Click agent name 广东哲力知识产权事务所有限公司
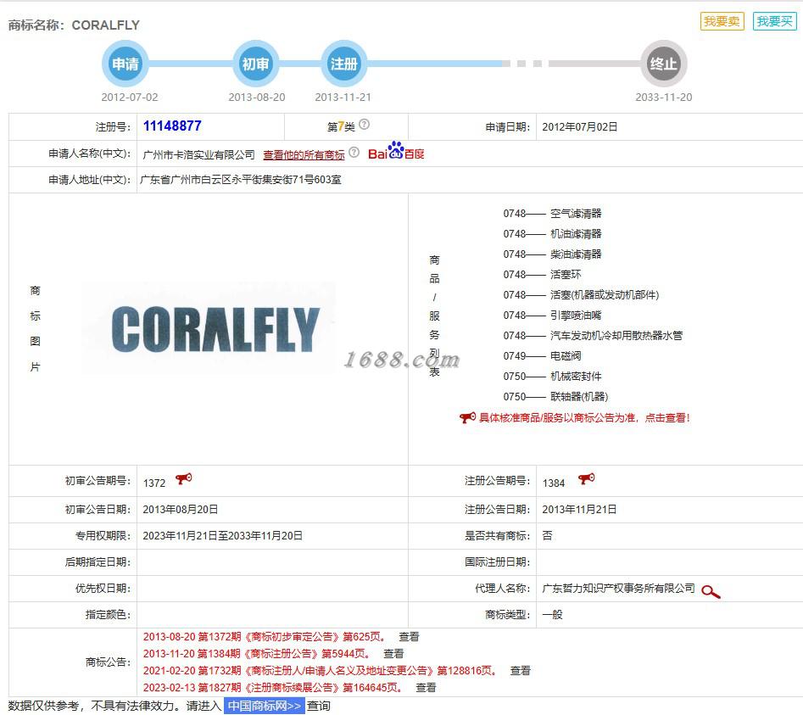Image resolution: width=803 pixels, height=715 pixels. tap(619, 588)
